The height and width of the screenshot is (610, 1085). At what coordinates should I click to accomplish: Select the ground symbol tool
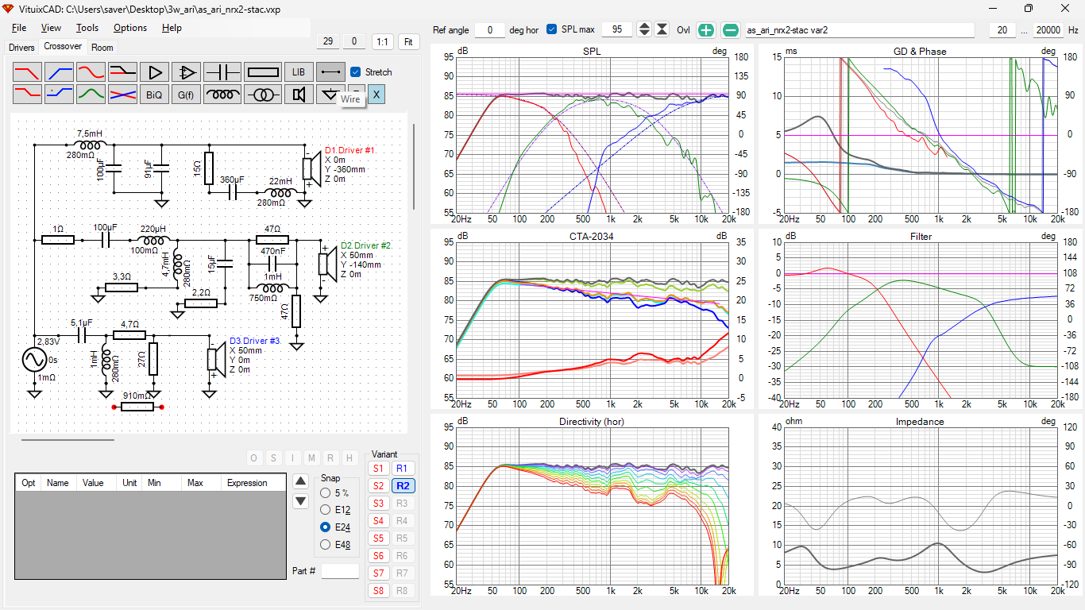330,95
